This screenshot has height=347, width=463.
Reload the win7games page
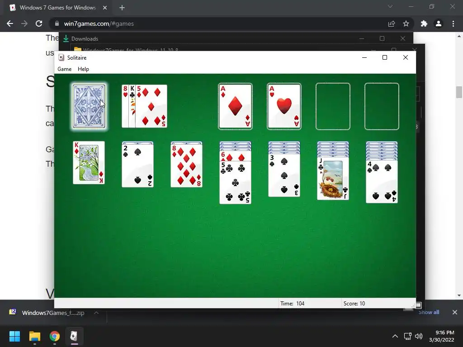tap(39, 23)
